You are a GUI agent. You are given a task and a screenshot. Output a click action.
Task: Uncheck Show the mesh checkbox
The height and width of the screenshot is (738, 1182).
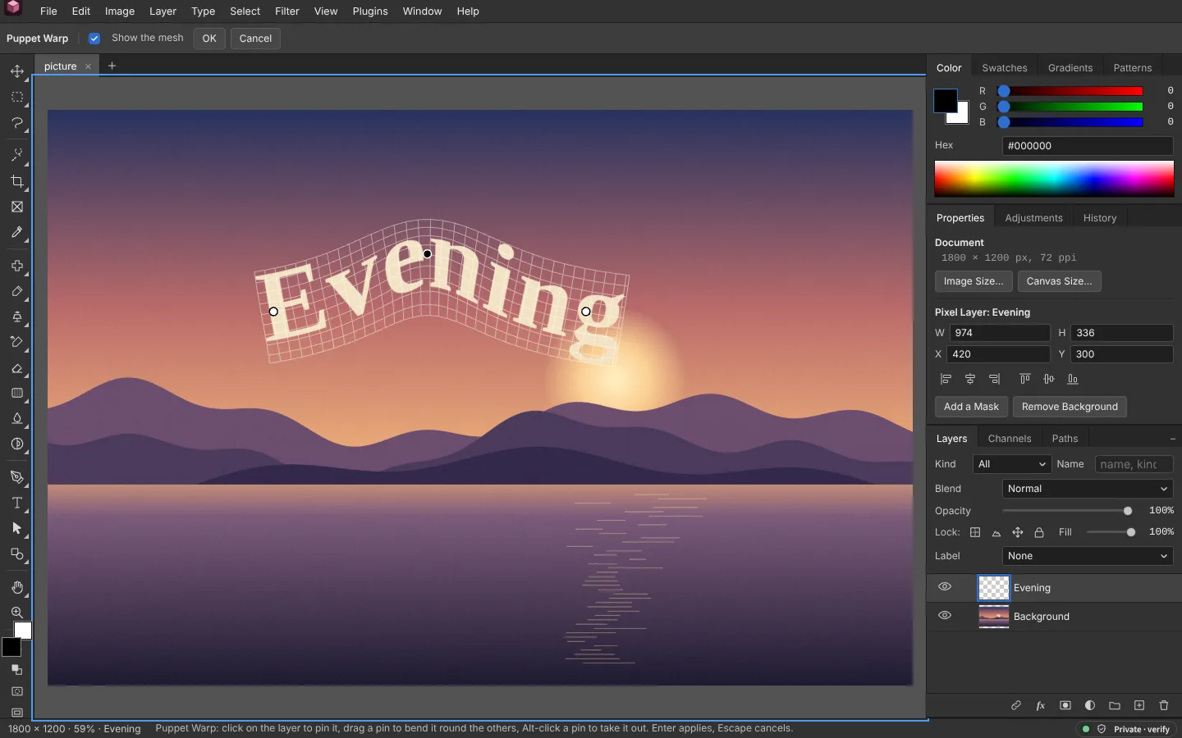pos(94,39)
